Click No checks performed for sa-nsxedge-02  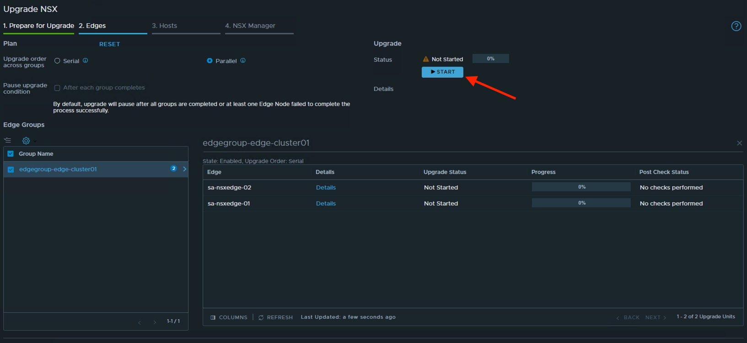click(671, 188)
